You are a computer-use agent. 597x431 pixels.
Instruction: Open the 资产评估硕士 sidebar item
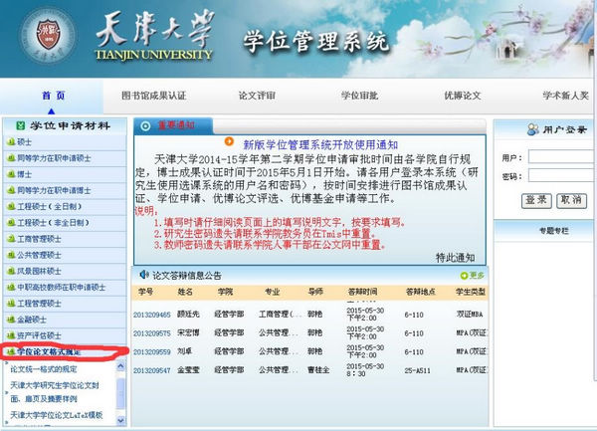point(40,335)
